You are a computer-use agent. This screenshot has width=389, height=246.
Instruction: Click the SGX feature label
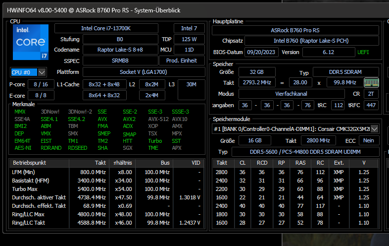[128, 148]
